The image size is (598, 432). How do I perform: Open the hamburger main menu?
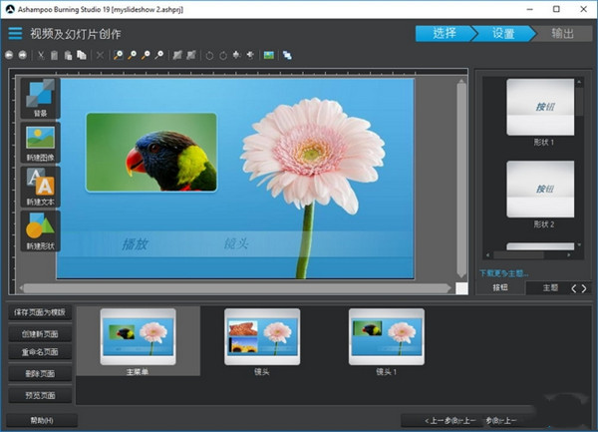(15, 33)
